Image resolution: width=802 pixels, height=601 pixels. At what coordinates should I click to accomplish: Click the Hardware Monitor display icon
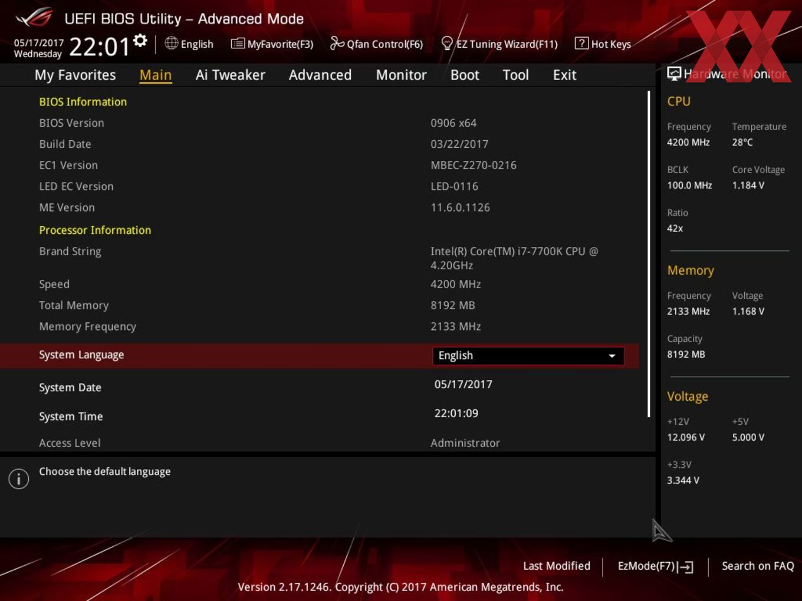[674, 74]
